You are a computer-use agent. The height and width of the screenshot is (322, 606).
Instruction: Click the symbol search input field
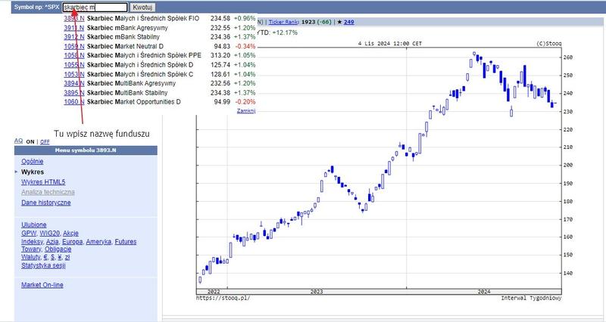[x=89, y=6]
